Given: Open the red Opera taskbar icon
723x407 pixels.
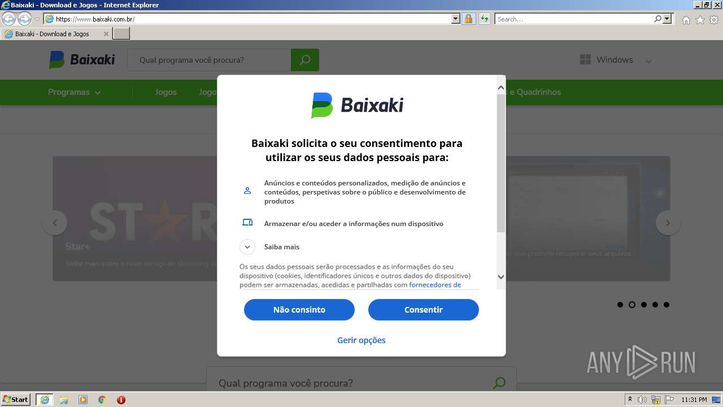Looking at the screenshot, I should click(121, 400).
